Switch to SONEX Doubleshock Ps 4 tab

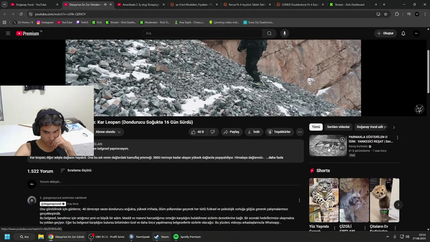[x=300, y=5]
